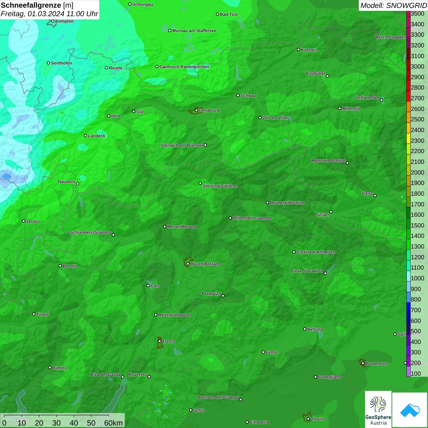Click the Reutte label
The width and height of the screenshot is (428, 428).
click(116, 68)
